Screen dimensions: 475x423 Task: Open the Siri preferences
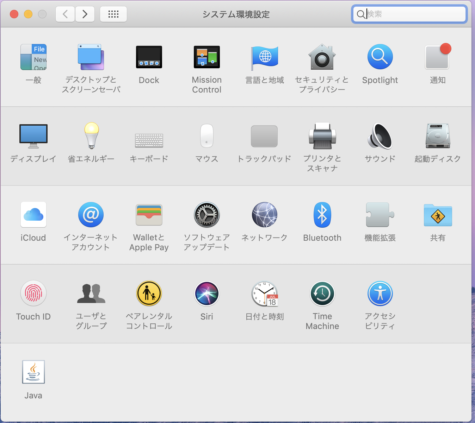[206, 293]
